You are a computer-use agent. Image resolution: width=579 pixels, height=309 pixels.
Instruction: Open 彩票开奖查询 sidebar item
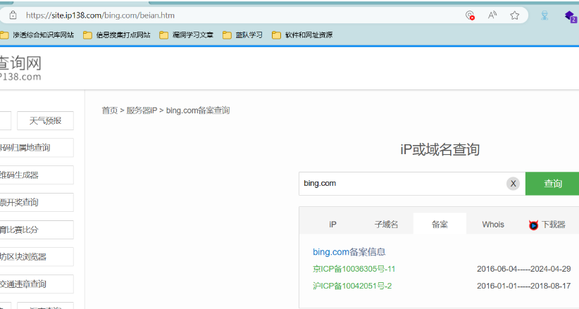pyautogui.click(x=37, y=202)
